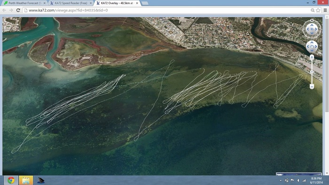Show hidden system tray icons arrow
Viewport: 329px width, 185px height.
pyautogui.click(x=281, y=180)
